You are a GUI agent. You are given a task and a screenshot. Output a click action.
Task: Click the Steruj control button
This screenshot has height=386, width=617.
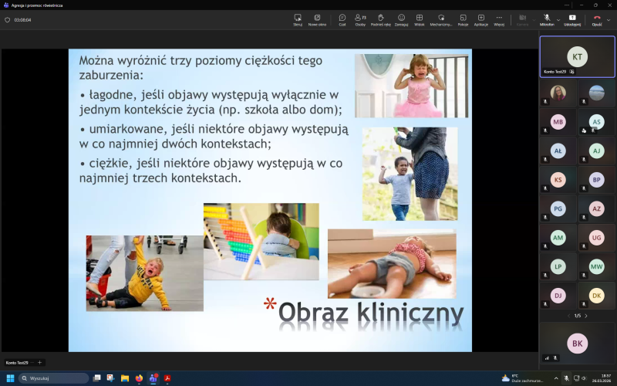pos(298,19)
